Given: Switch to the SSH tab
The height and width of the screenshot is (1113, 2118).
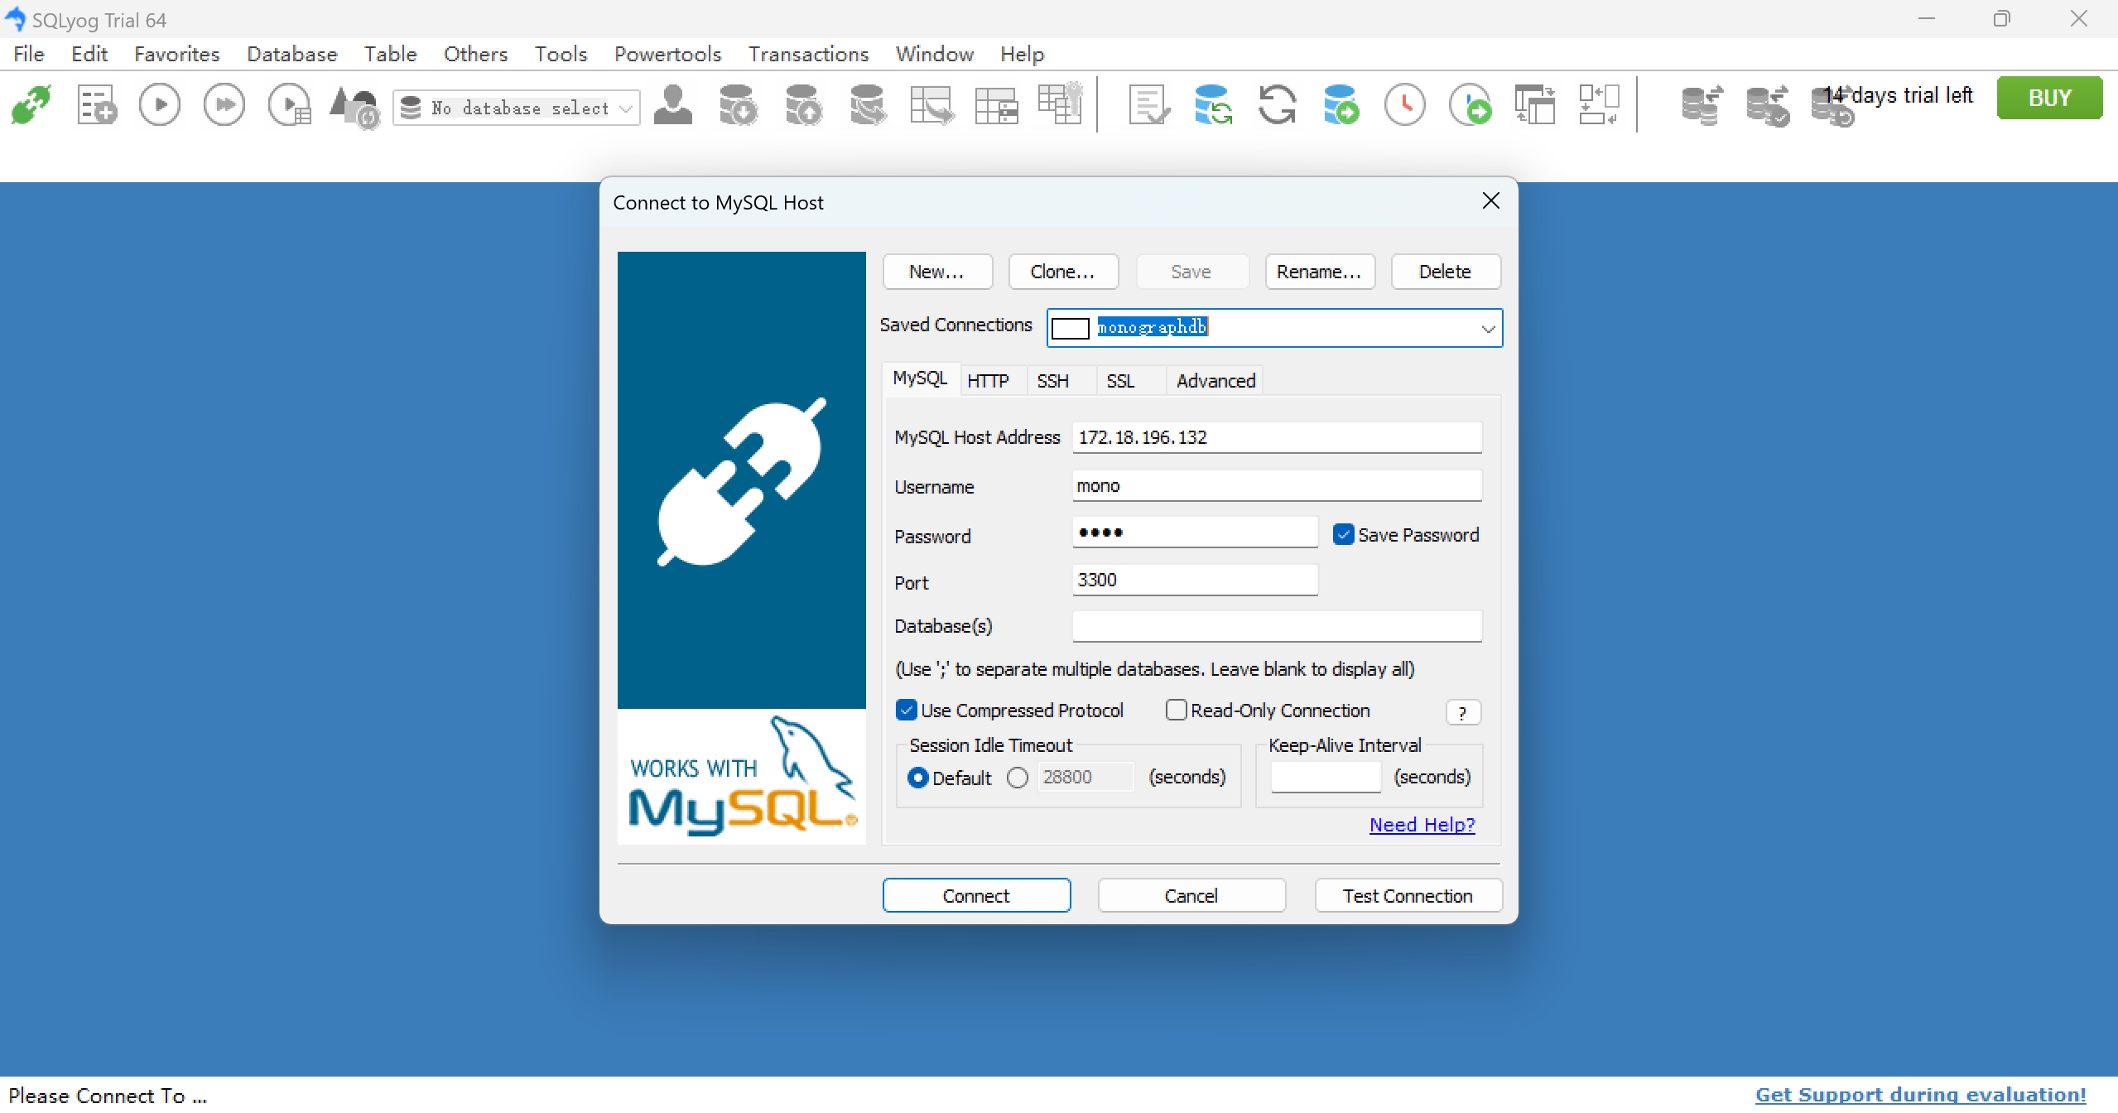Looking at the screenshot, I should 1052,381.
